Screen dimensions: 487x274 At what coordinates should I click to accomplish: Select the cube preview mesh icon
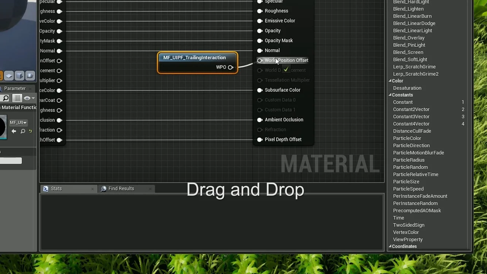[19, 76]
